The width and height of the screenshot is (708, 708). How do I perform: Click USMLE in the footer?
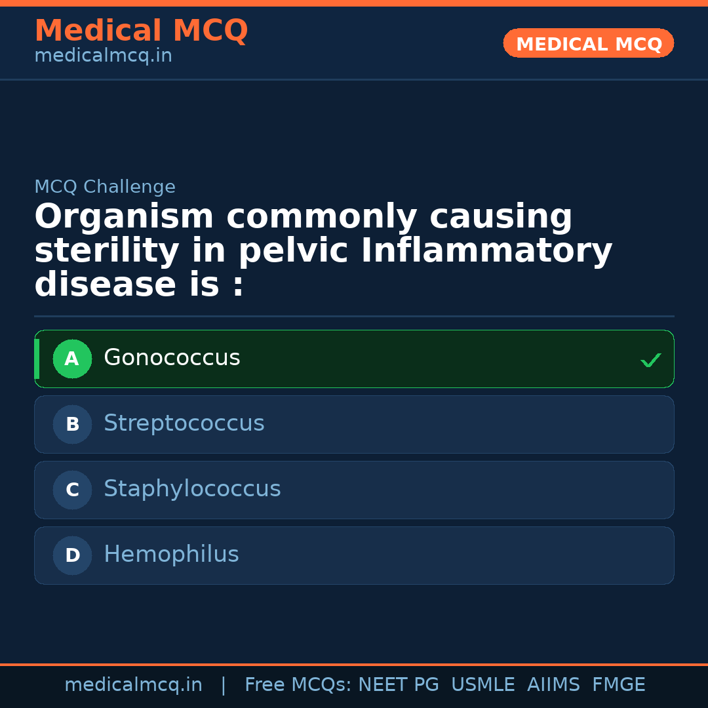pos(482,685)
